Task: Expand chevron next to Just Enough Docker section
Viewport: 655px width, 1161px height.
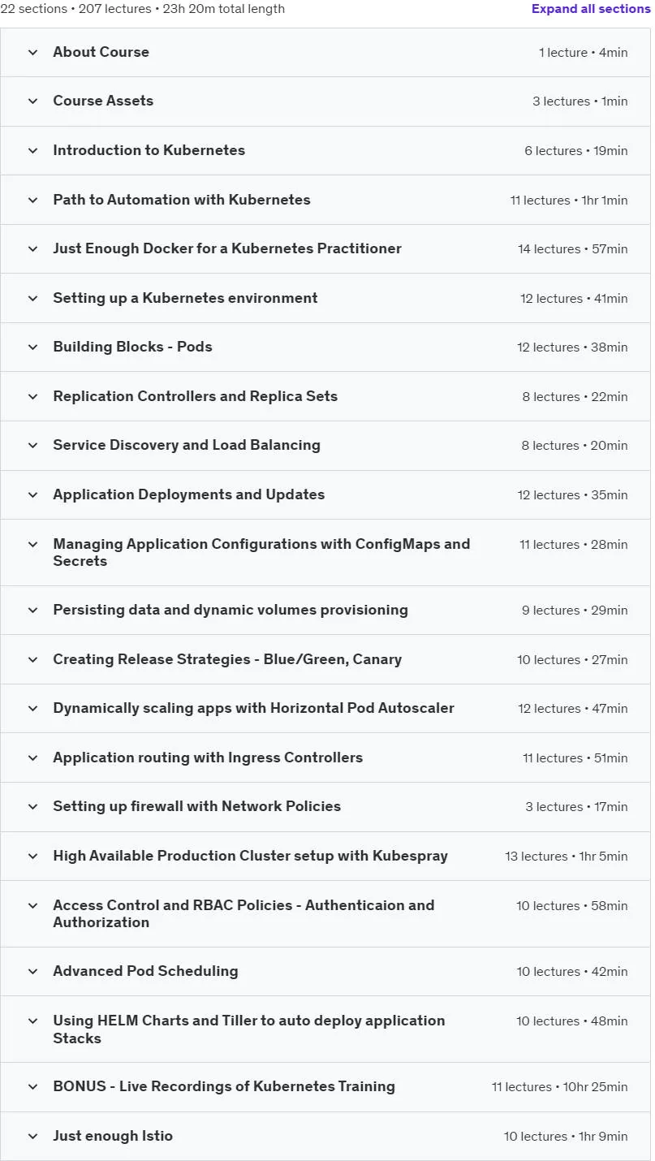Action: coord(33,249)
